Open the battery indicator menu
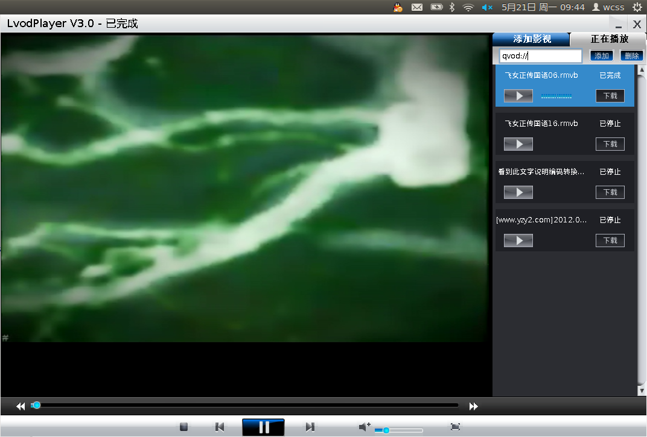 436,7
